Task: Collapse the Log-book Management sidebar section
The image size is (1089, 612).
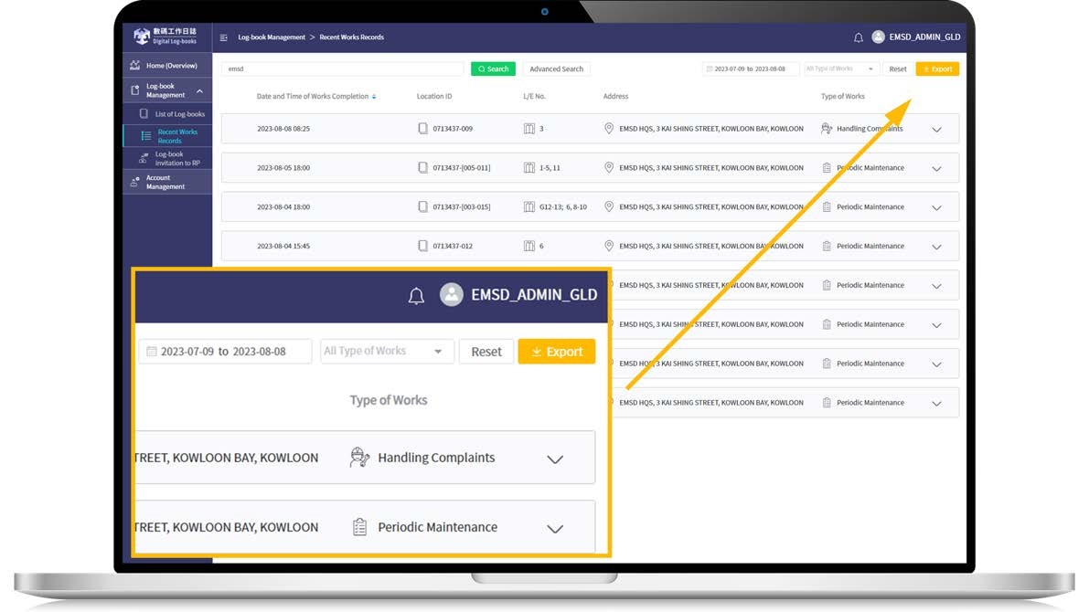Action: click(199, 91)
